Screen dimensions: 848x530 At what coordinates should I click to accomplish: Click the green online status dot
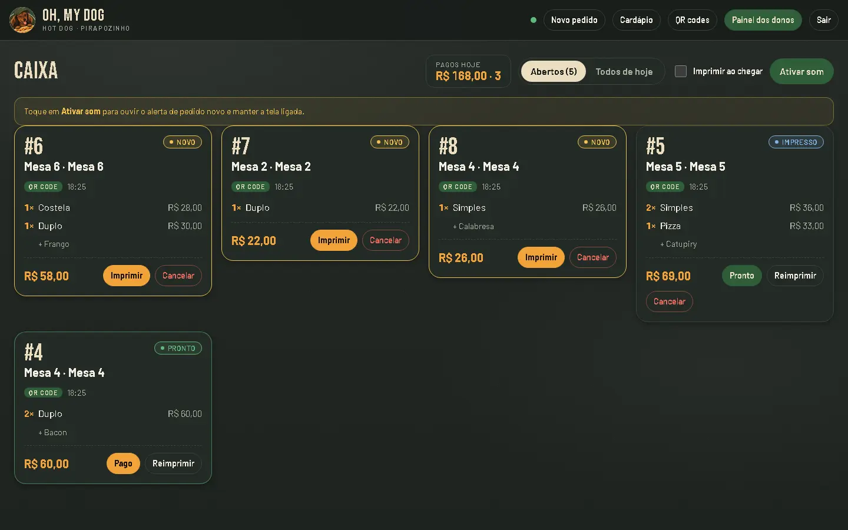[534, 20]
